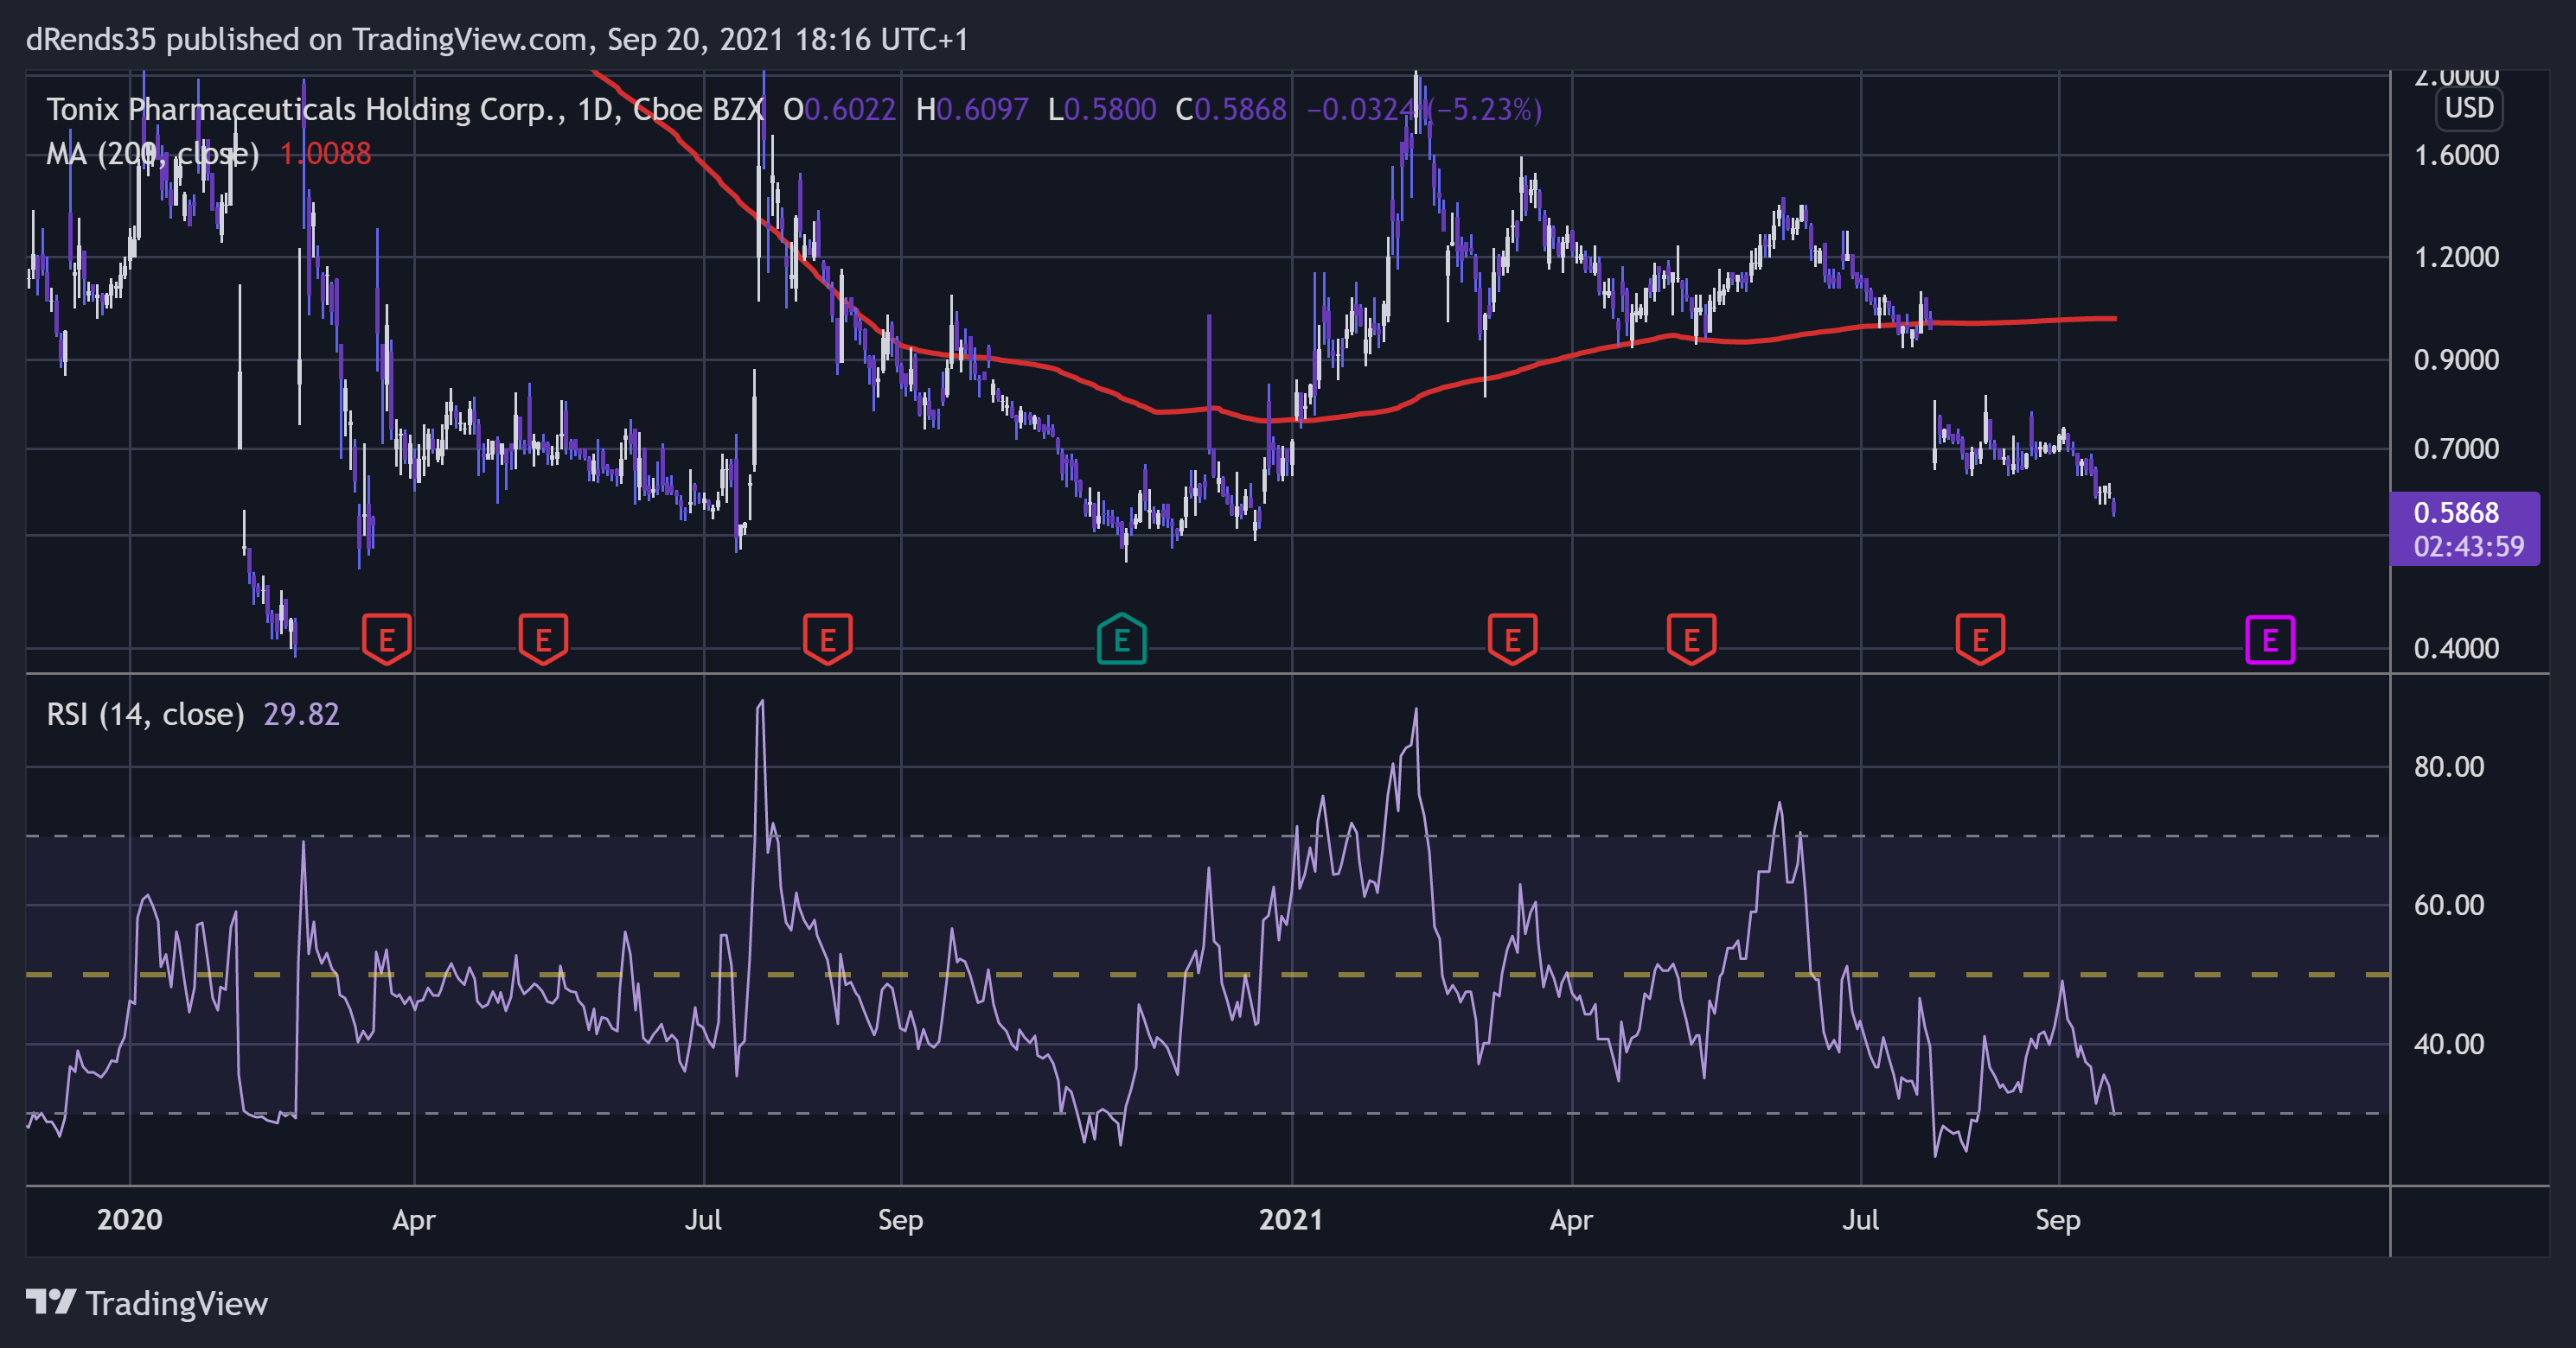Click the Tonix Pharmaceuticals Holding Corp. title

tap(301, 109)
